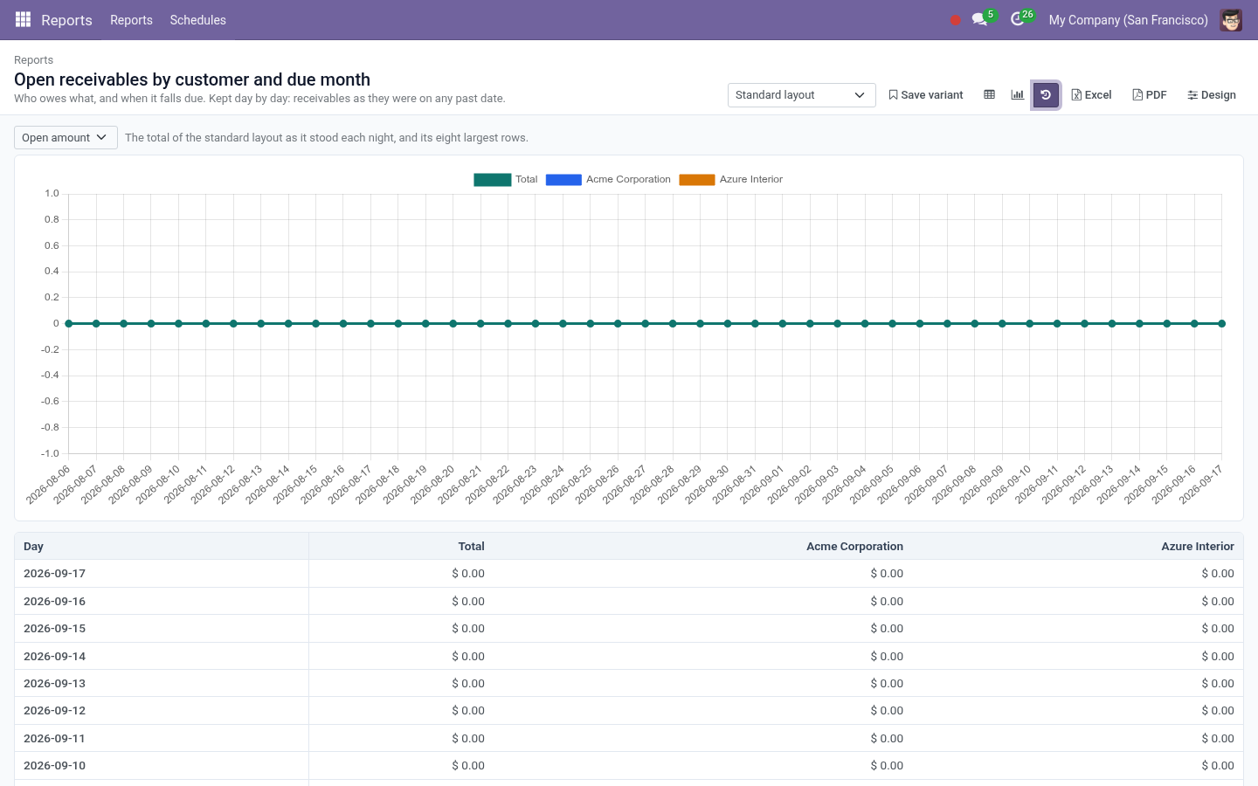Screen dimensions: 1258x786
Task: Open the Design editor
Action: [x=1211, y=94]
